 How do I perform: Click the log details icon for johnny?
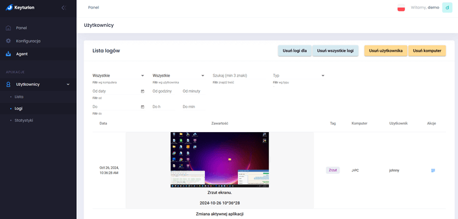(x=433, y=170)
